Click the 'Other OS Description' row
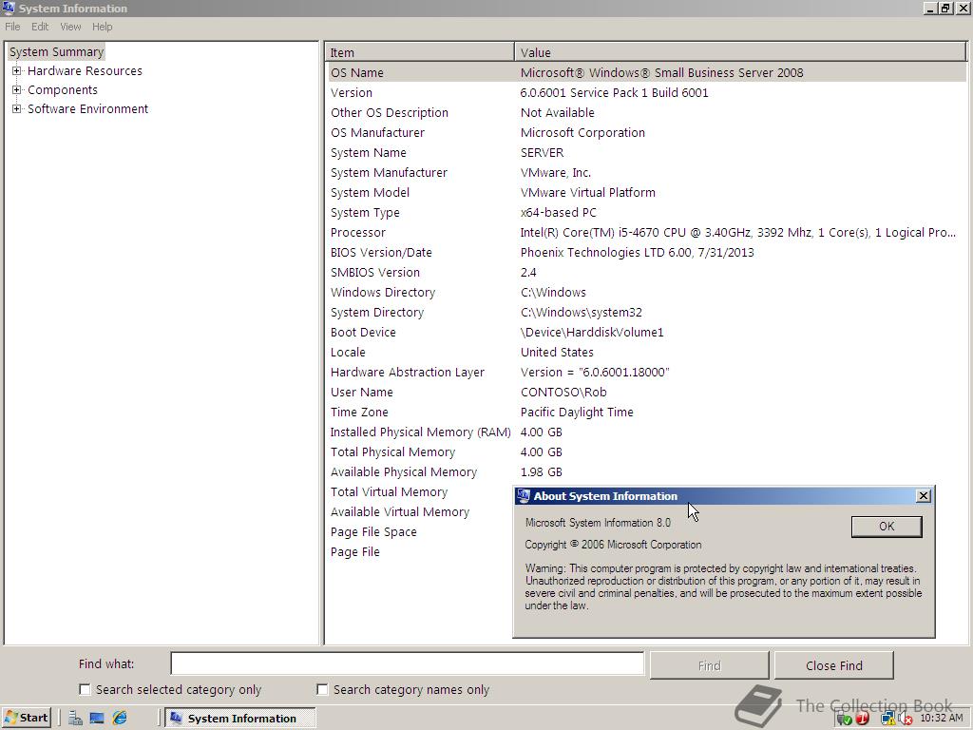973x730 pixels. 646,112
